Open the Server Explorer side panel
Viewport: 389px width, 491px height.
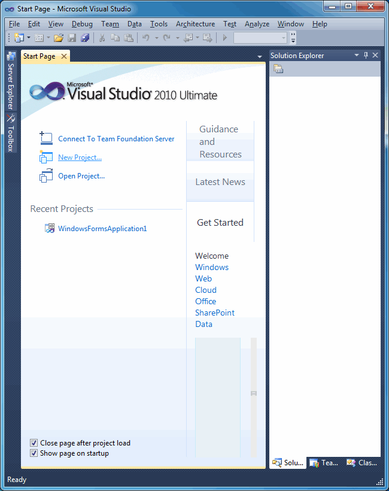coord(11,81)
